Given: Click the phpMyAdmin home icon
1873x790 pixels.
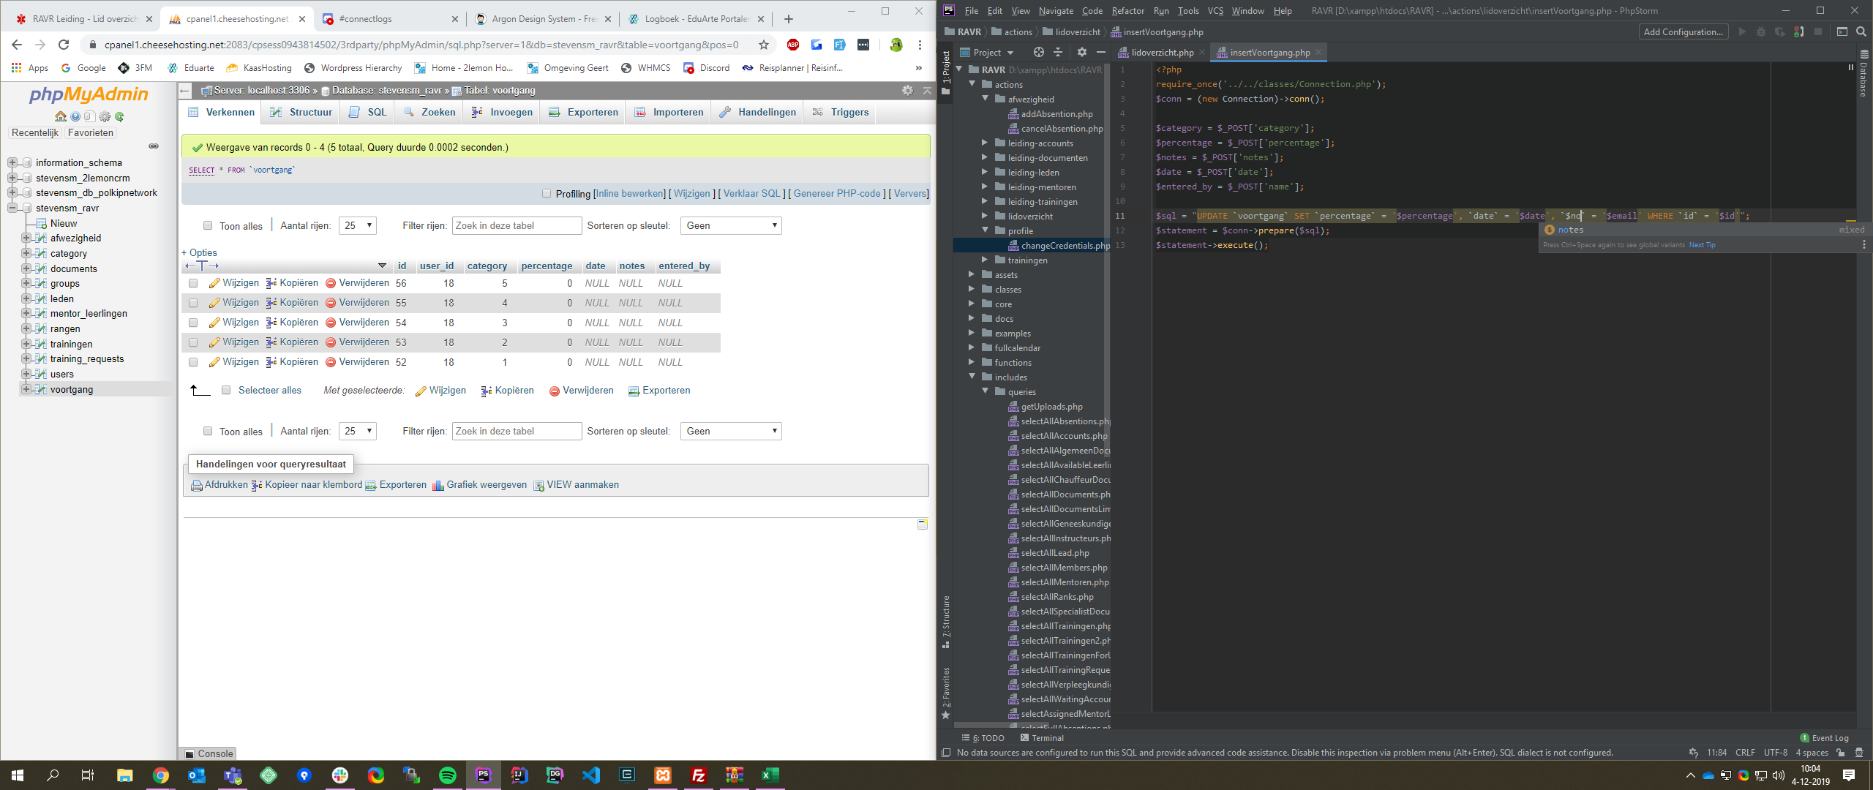Looking at the screenshot, I should pos(61,116).
